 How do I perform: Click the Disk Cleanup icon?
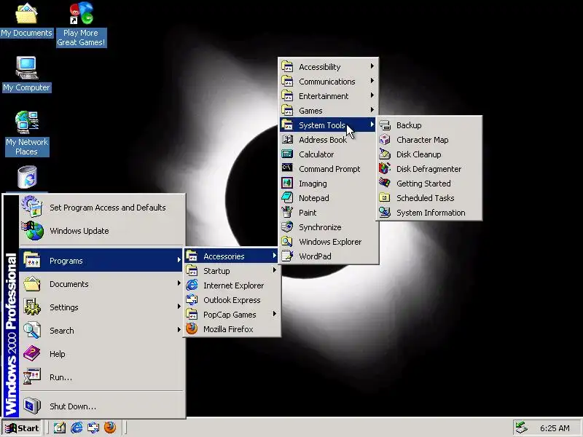[x=385, y=154]
